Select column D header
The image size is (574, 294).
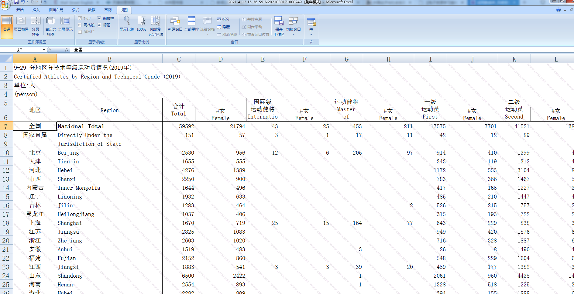[x=221, y=59]
